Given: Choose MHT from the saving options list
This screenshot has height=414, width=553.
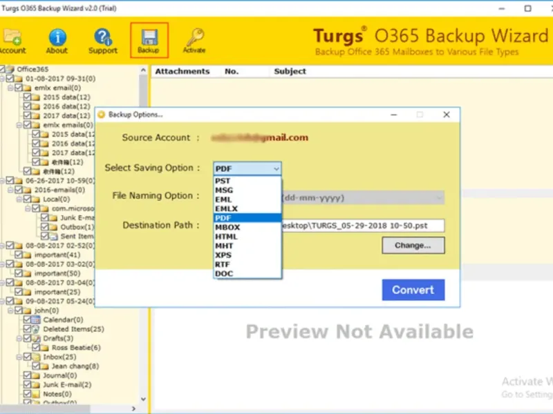Looking at the screenshot, I should [x=247, y=246].
